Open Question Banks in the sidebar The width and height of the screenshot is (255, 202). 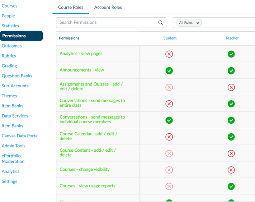(17, 76)
